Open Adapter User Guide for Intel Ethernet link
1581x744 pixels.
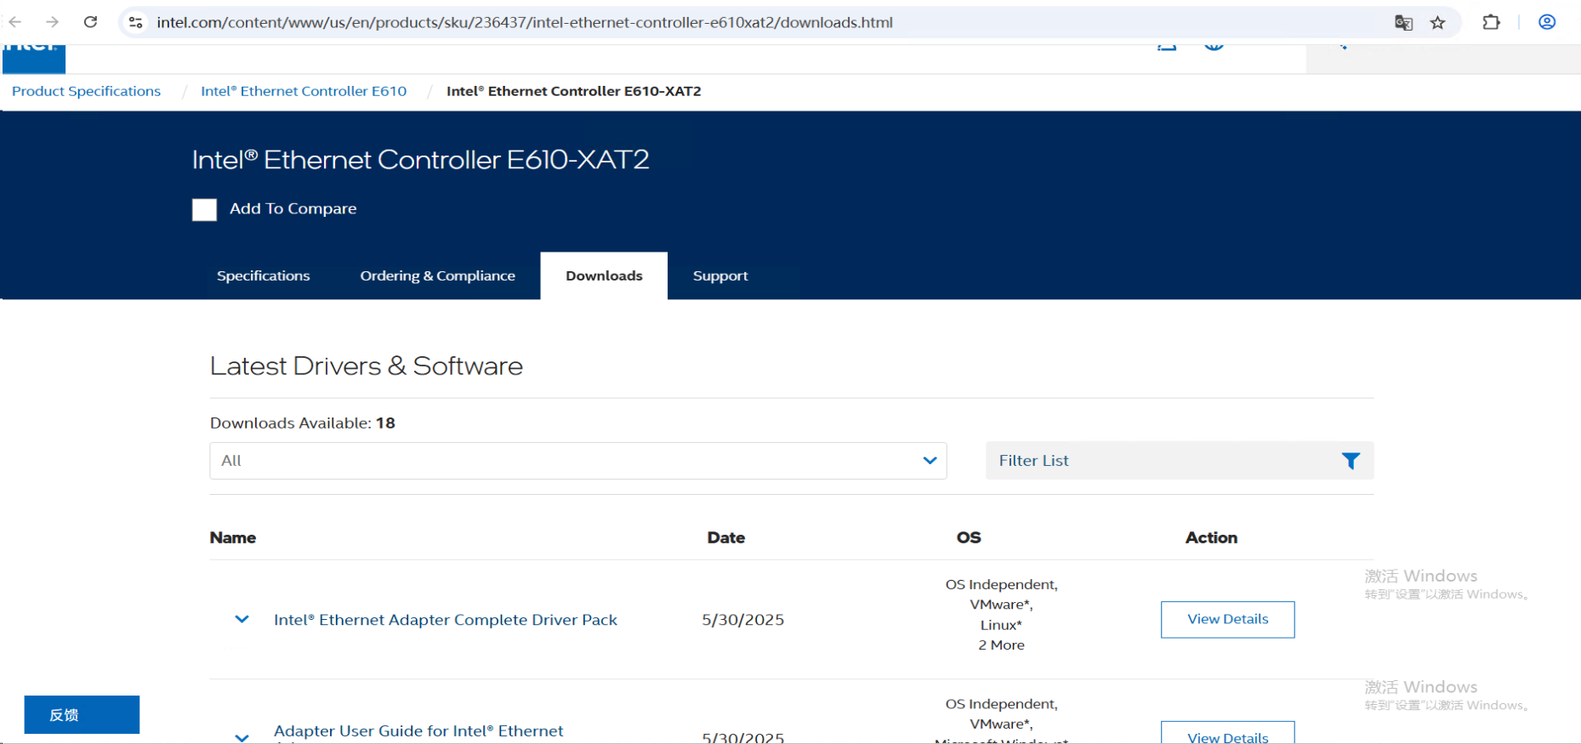click(418, 733)
